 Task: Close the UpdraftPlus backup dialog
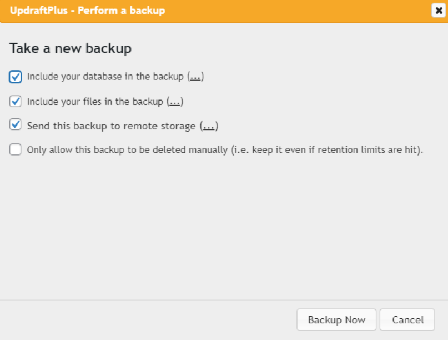coord(438,11)
